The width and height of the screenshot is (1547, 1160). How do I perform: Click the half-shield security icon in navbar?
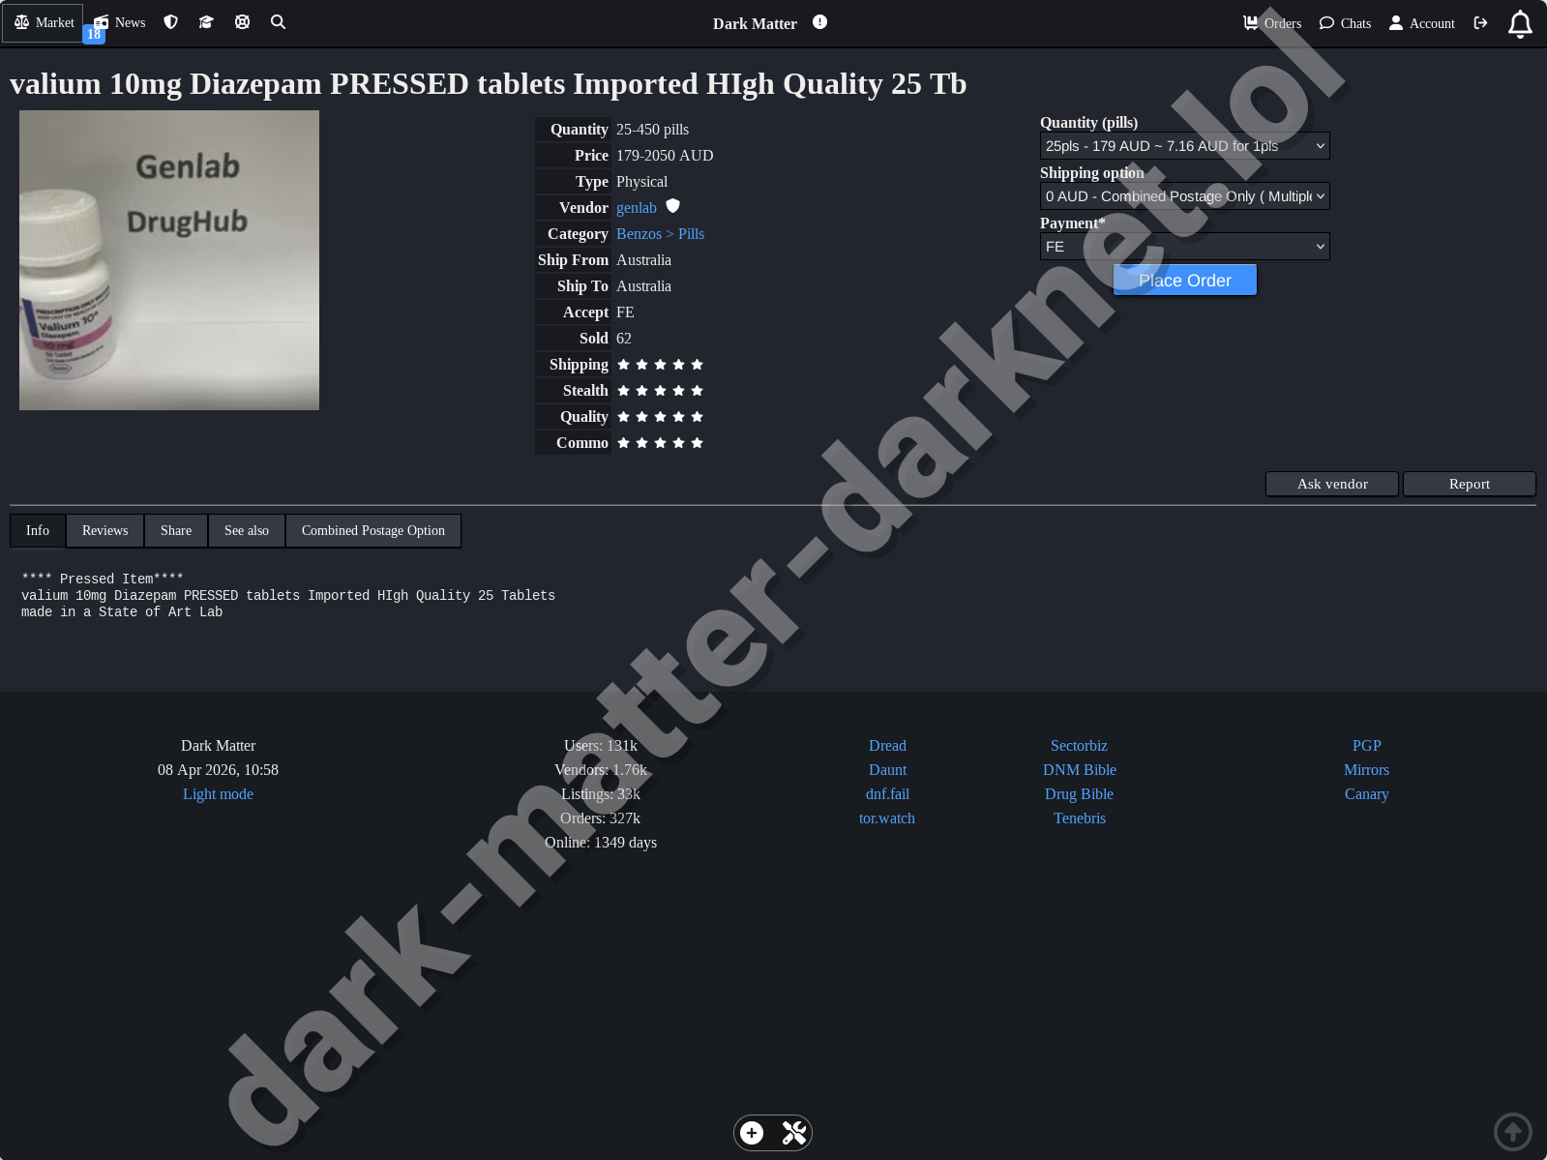(171, 22)
